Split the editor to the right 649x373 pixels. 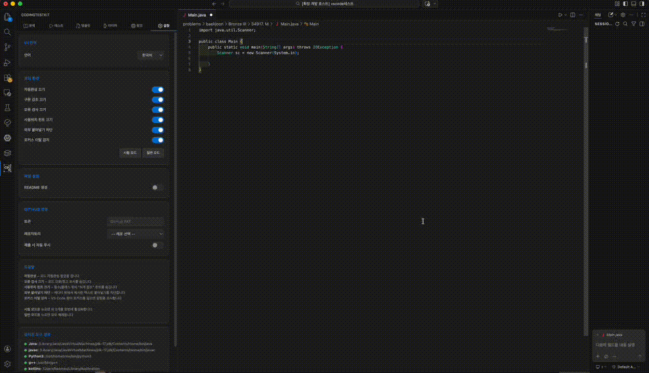click(x=573, y=15)
